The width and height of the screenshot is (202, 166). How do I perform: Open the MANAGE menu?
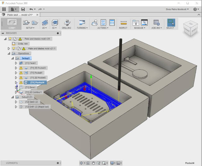140,28
